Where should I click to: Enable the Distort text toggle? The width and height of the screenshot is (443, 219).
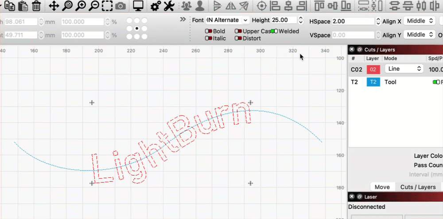pos(238,39)
